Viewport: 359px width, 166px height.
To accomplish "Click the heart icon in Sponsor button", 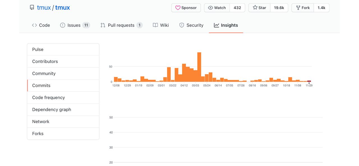I will click(x=178, y=8).
